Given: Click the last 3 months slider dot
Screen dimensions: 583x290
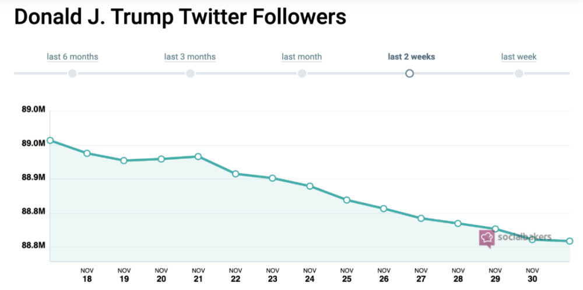Looking at the screenshot, I should [x=190, y=73].
